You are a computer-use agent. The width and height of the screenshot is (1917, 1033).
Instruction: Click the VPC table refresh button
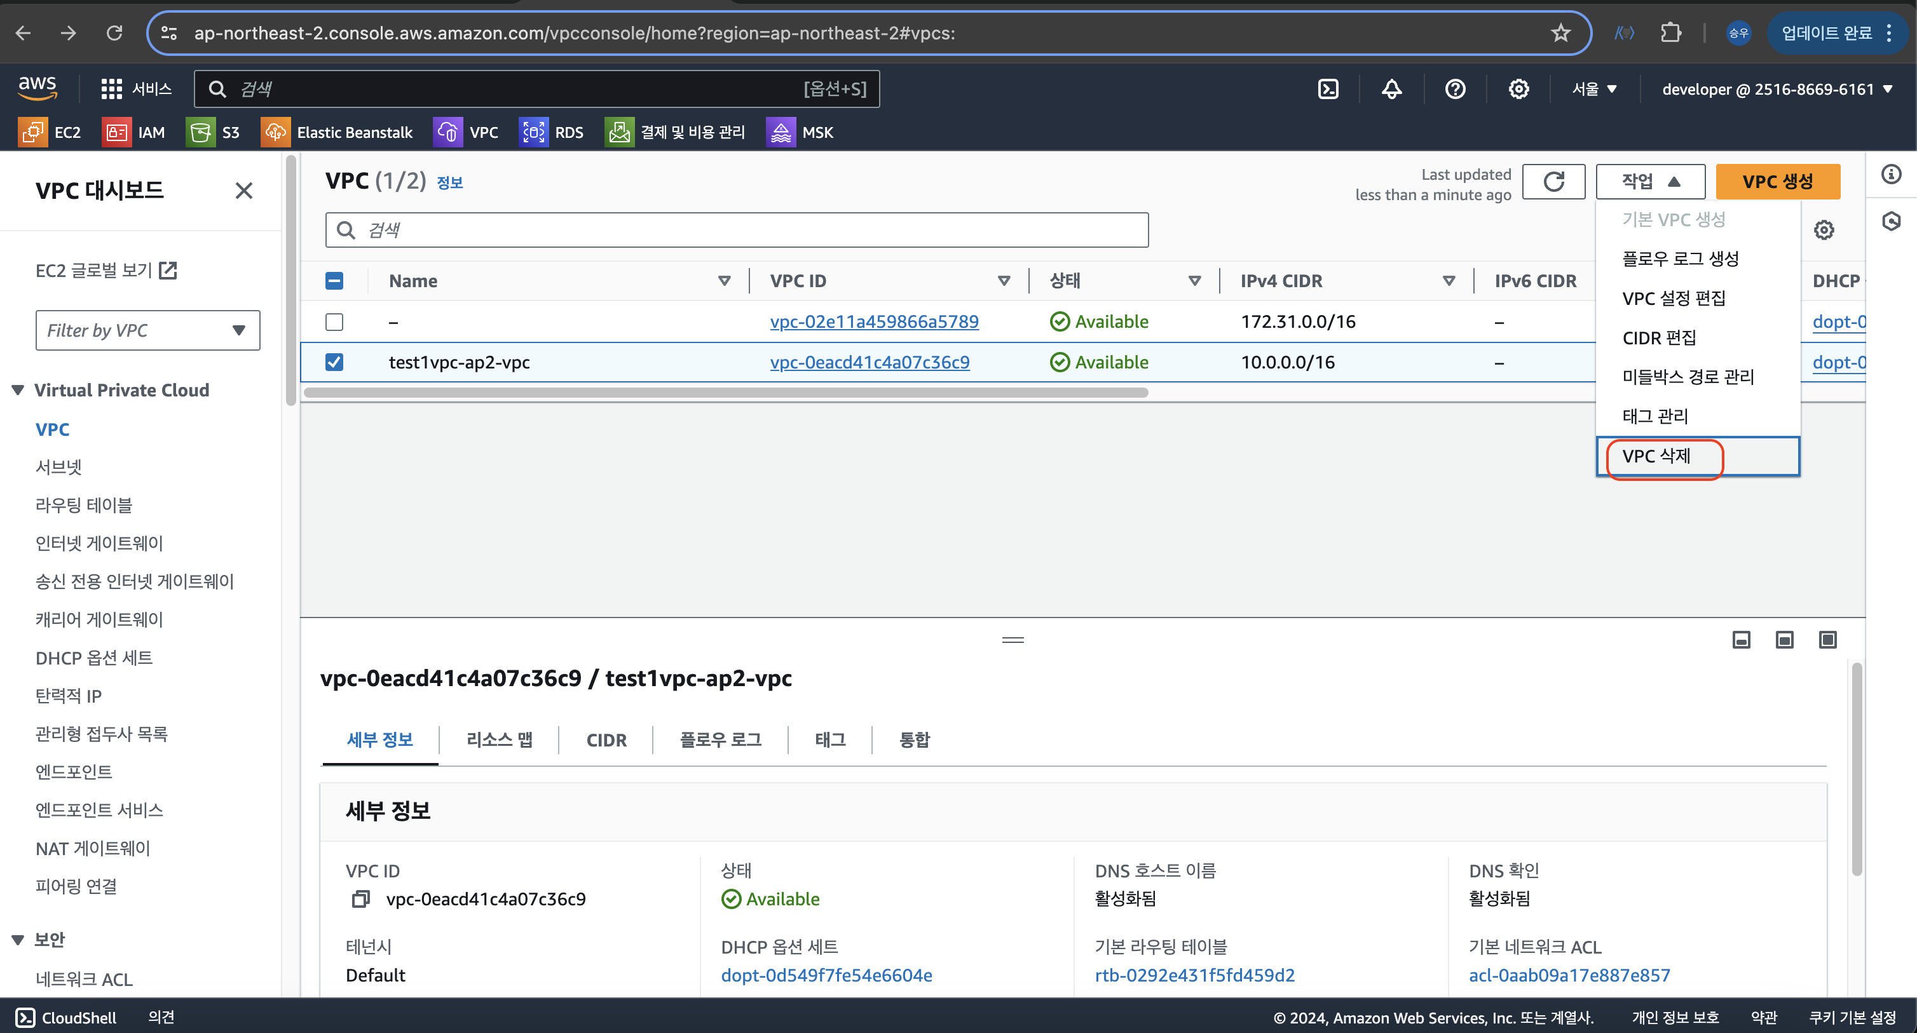(1553, 182)
